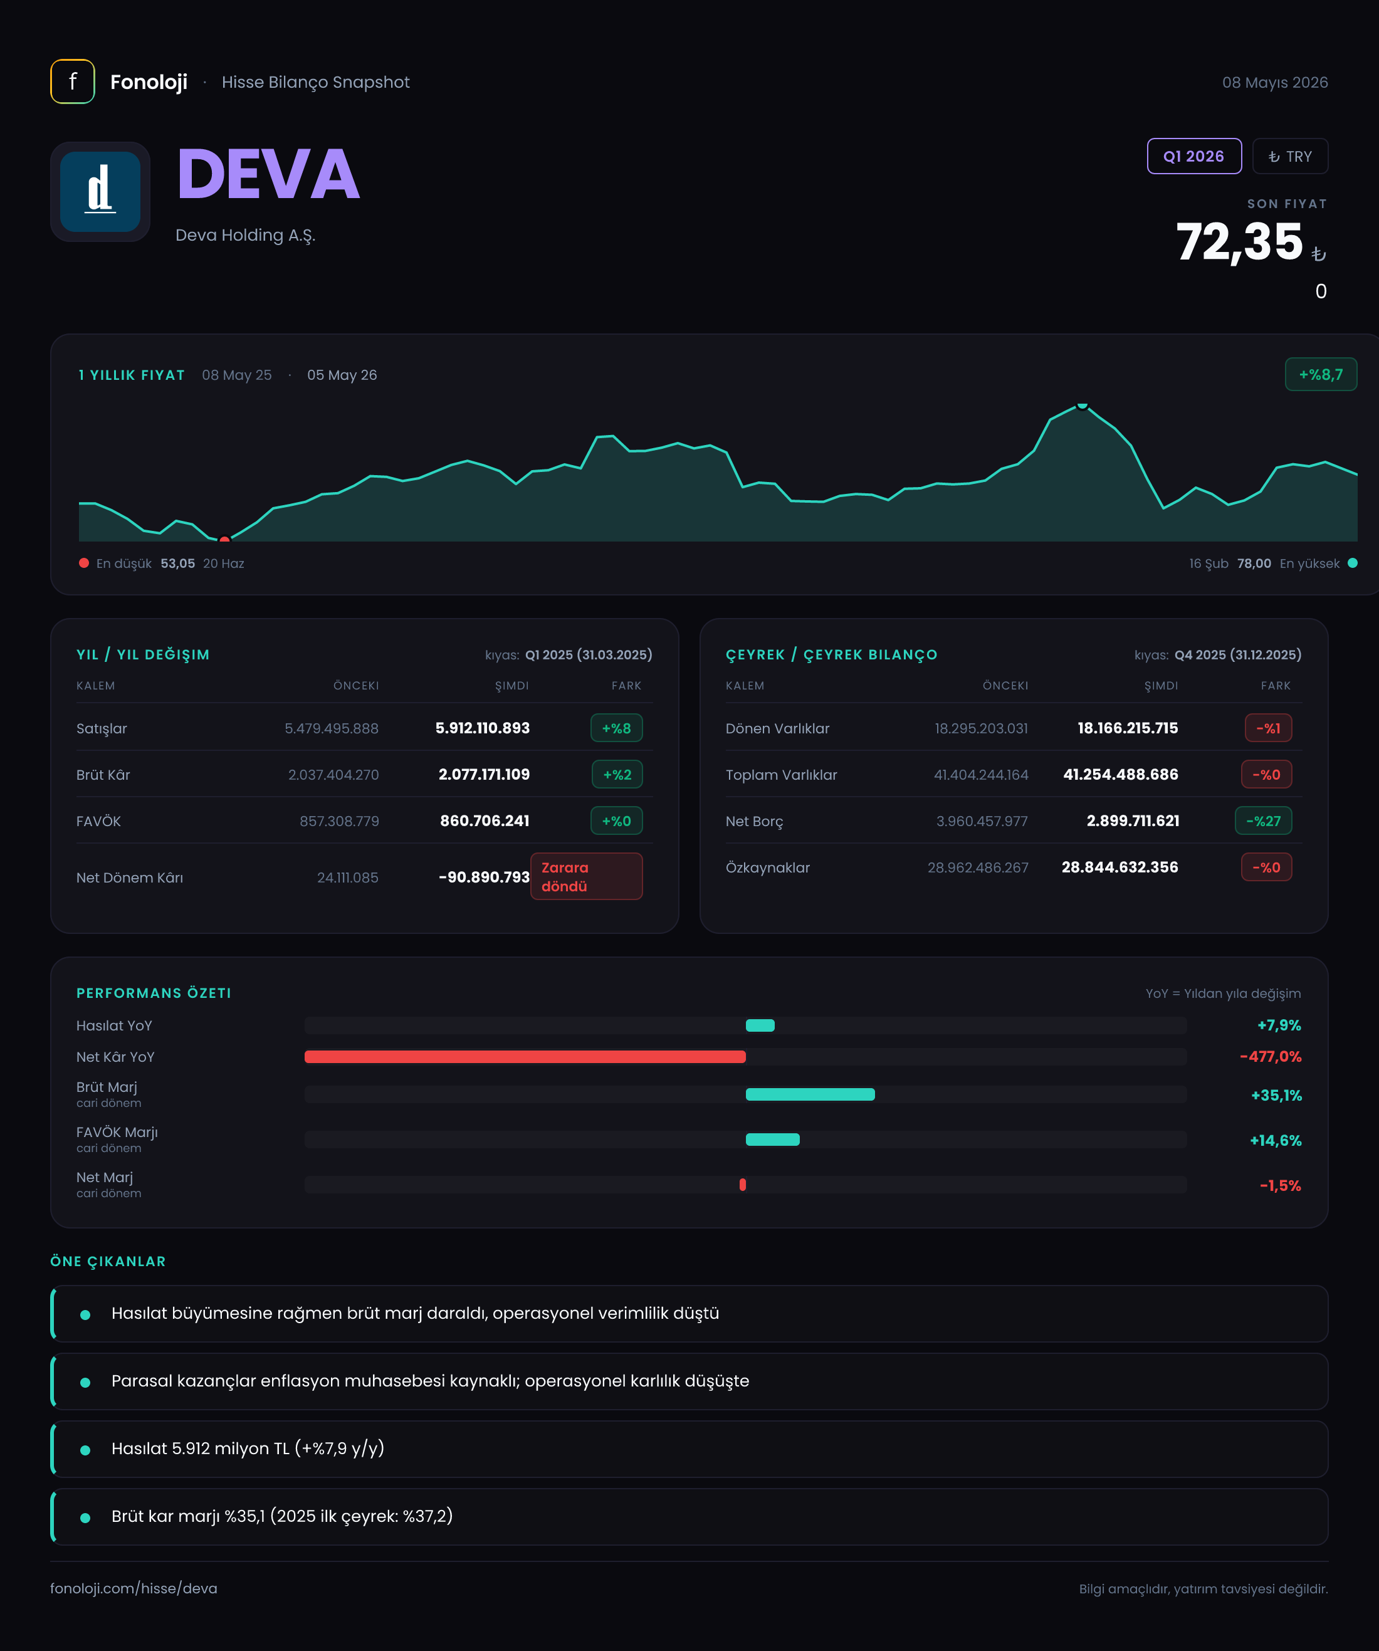The width and height of the screenshot is (1379, 1651).
Task: Click the 'PERFORMANS ÖZETİ' heading
Action: (154, 993)
